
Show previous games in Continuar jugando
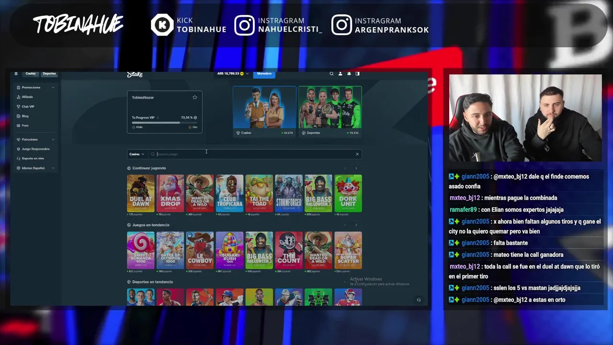tap(345, 168)
